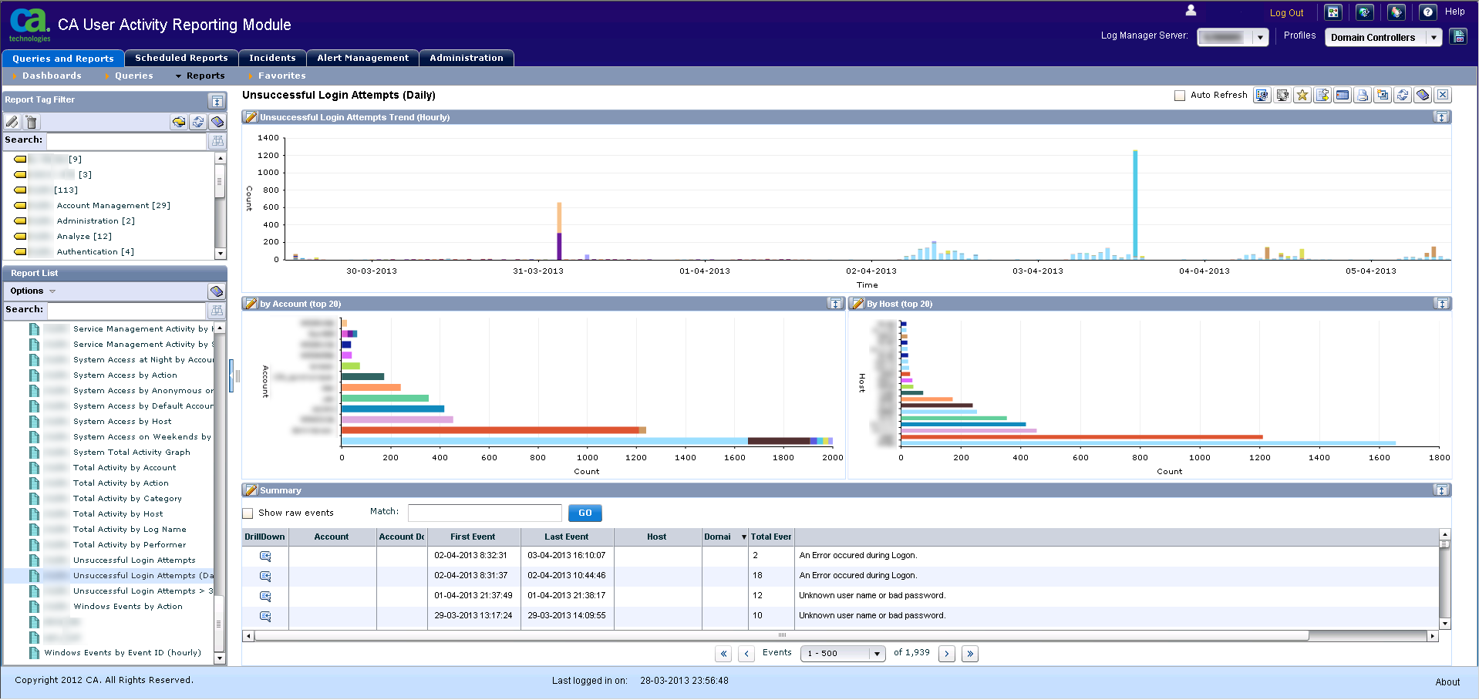Click the Report List search field
The image size is (1479, 700).
(126, 310)
